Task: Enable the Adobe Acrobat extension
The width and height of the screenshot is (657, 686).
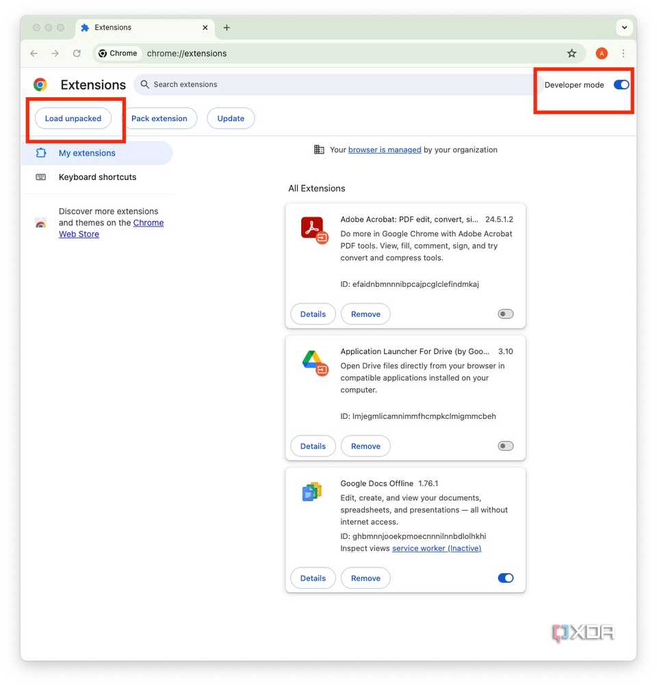Action: tap(505, 314)
